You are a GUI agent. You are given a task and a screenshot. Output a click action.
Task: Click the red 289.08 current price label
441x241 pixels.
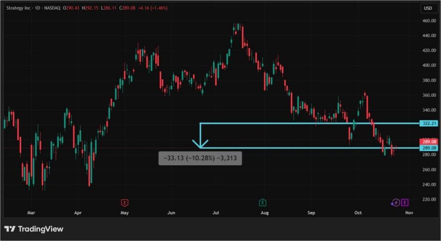point(428,142)
